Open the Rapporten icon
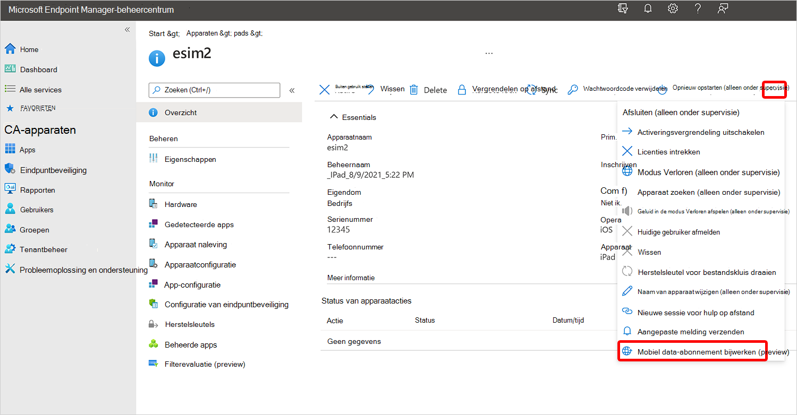Viewport: 797px width, 415px height. [10, 189]
